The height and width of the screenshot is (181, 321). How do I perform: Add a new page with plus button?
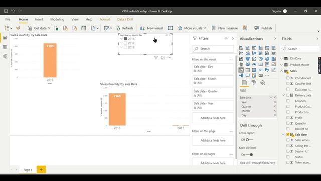coord(41,170)
